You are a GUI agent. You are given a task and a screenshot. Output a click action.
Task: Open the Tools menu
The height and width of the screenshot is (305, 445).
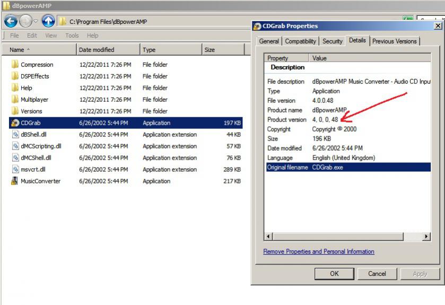point(72,36)
